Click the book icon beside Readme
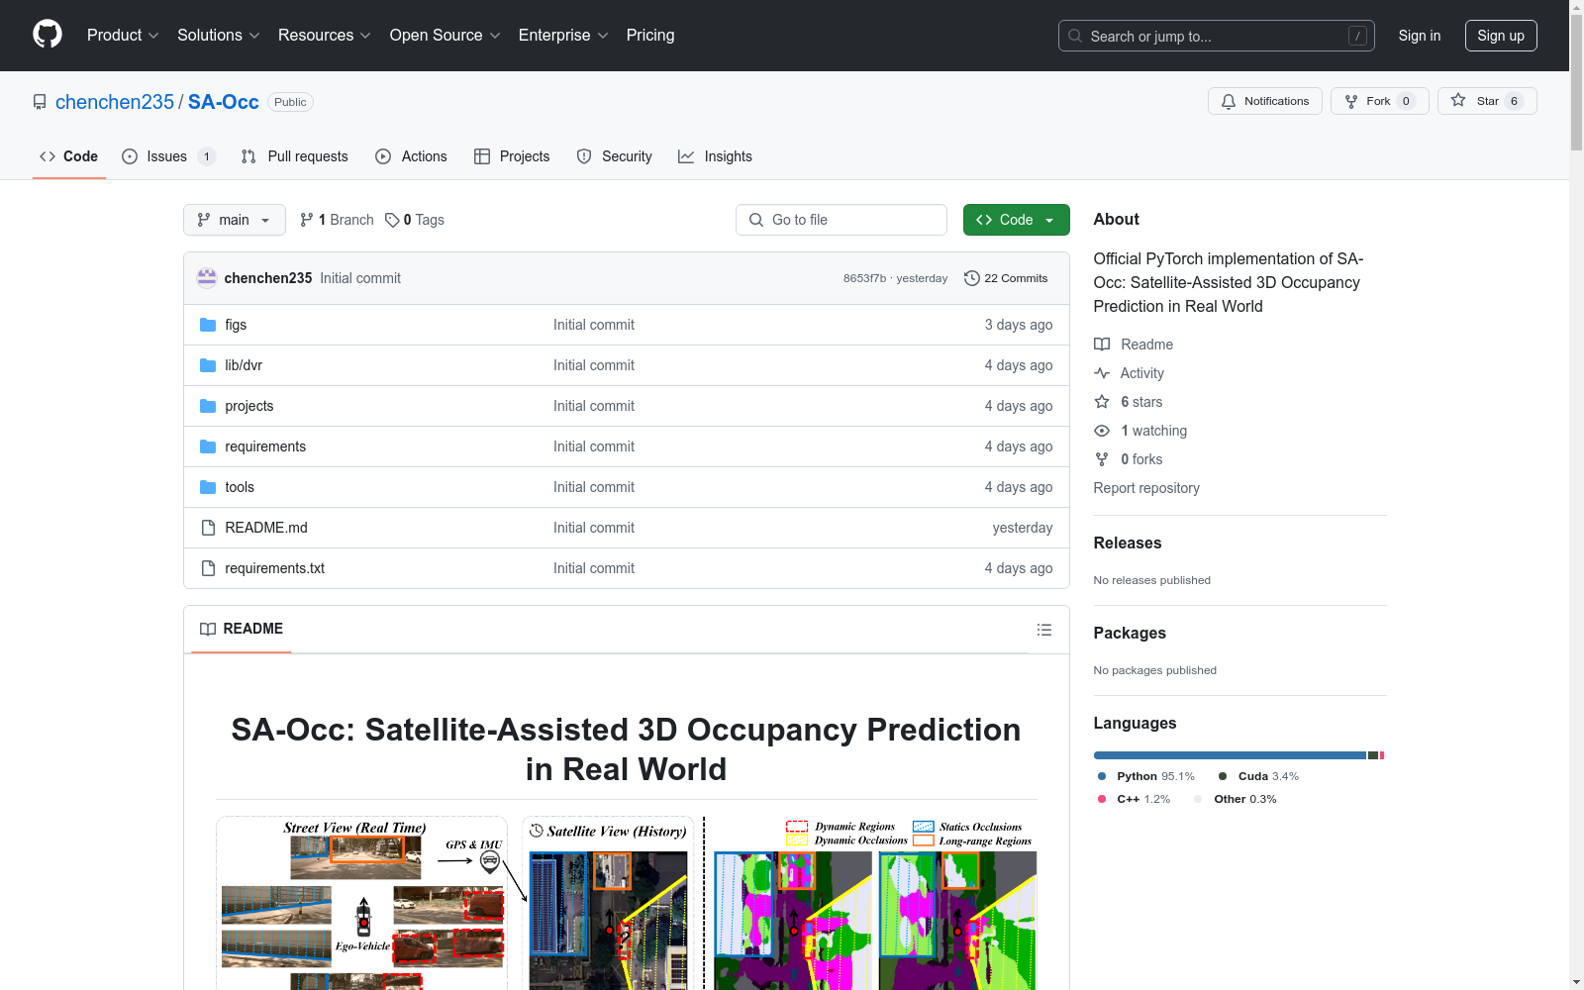This screenshot has height=990, width=1584. (x=1102, y=345)
